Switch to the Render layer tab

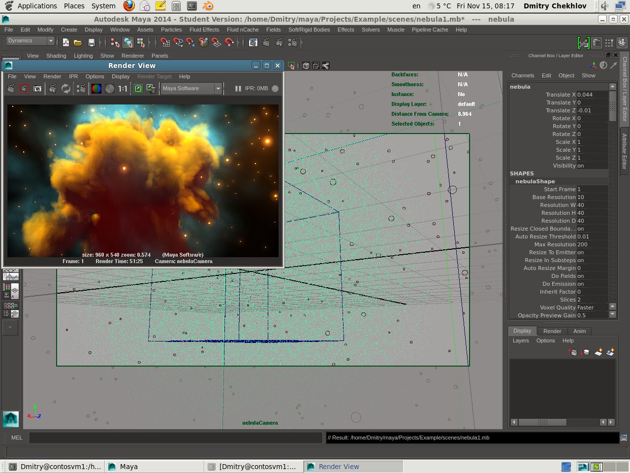tap(552, 331)
